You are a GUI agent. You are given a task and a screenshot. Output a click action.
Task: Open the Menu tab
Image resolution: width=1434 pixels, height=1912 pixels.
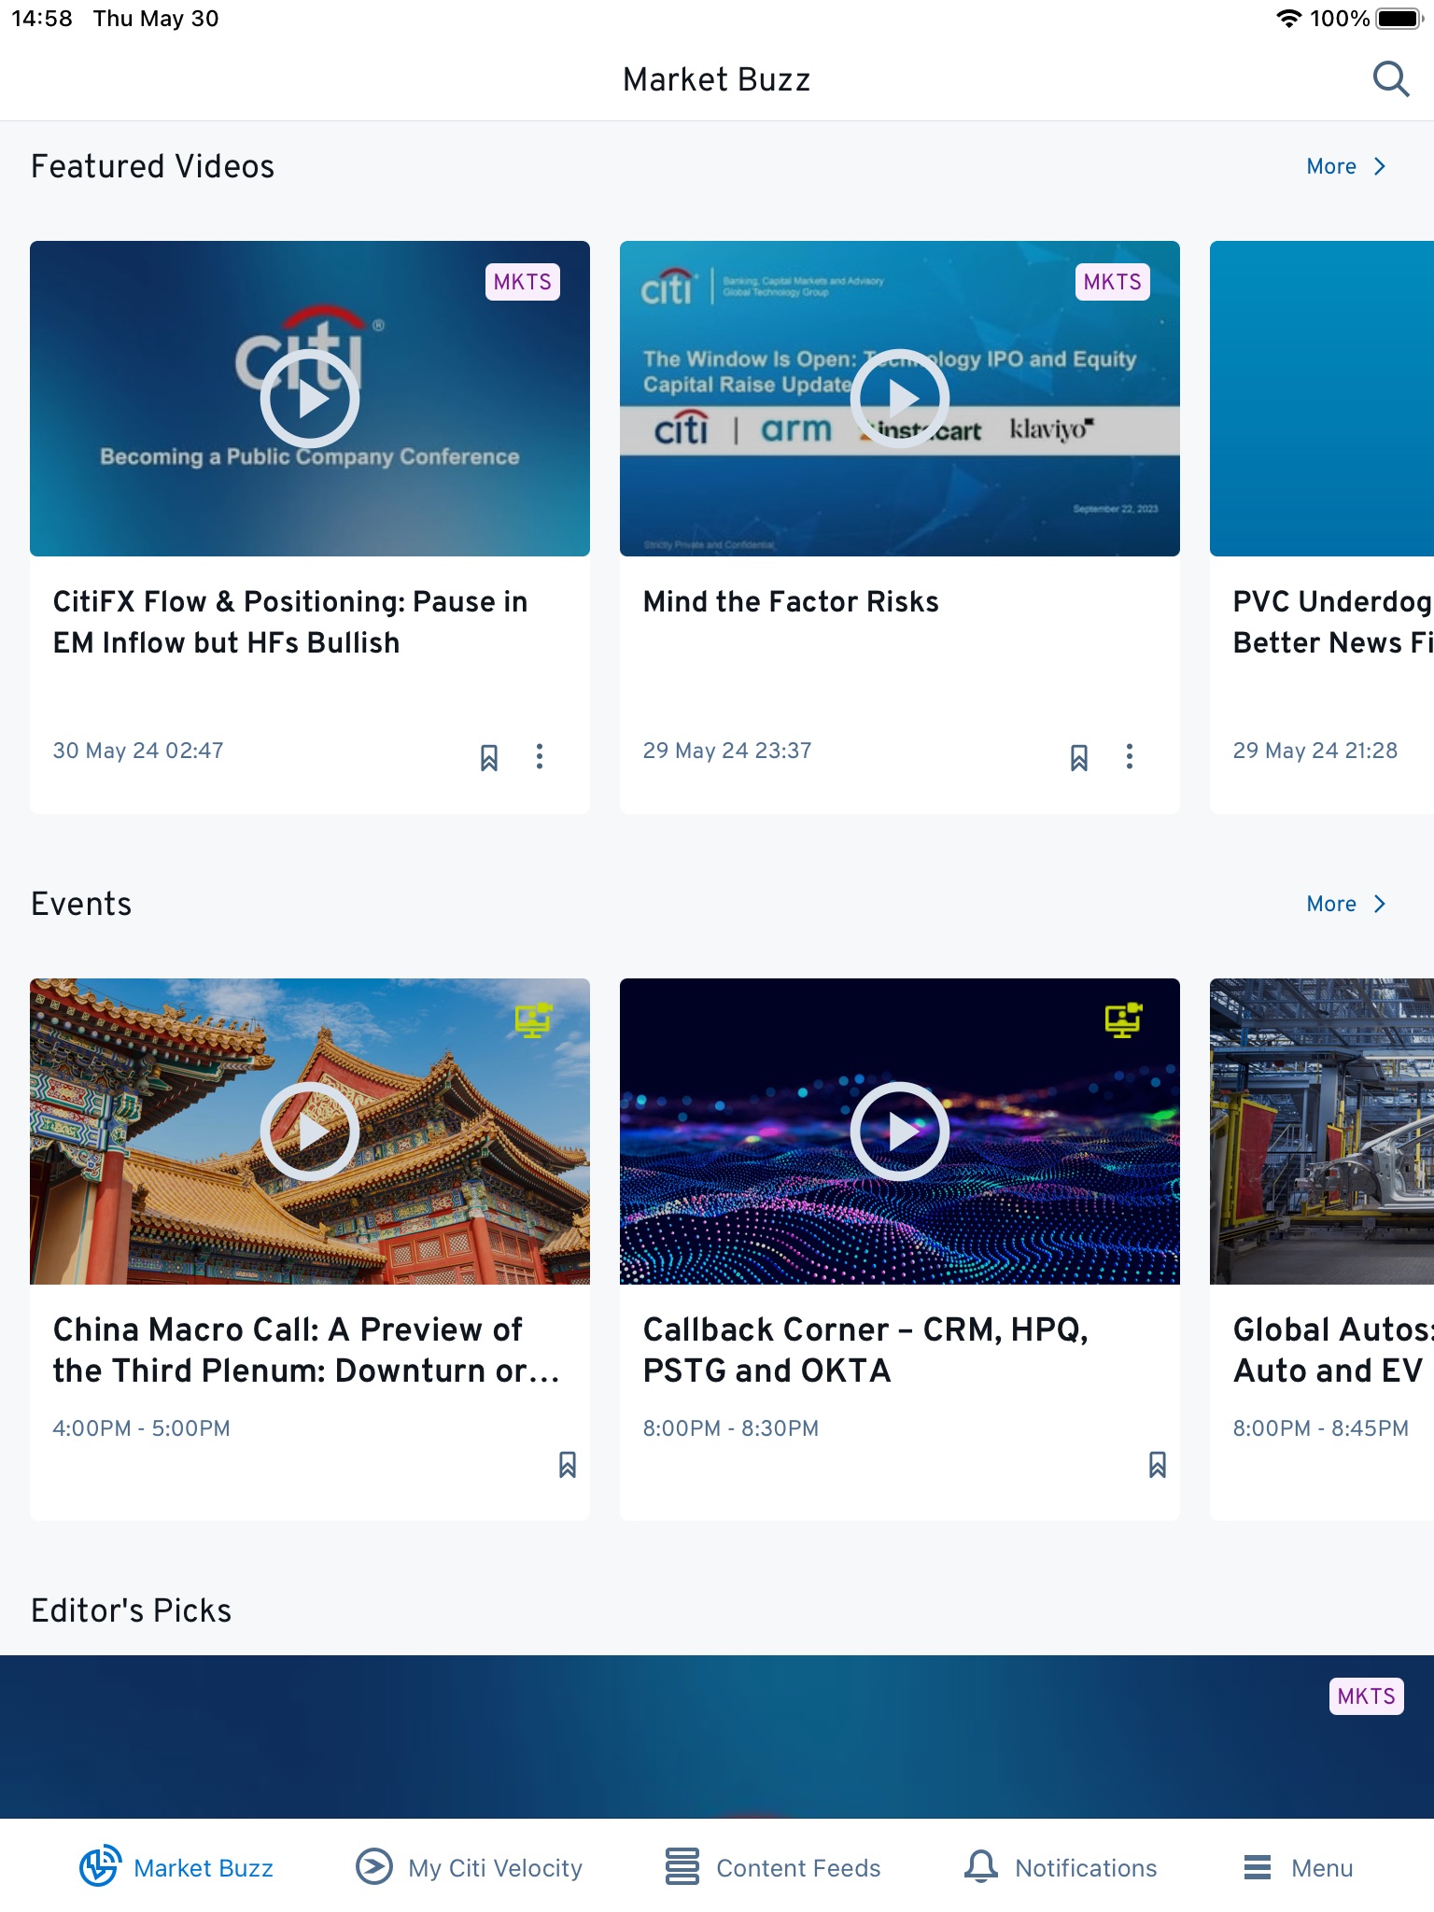(x=1299, y=1867)
